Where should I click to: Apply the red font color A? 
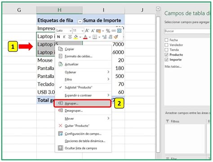tap(85, 37)
